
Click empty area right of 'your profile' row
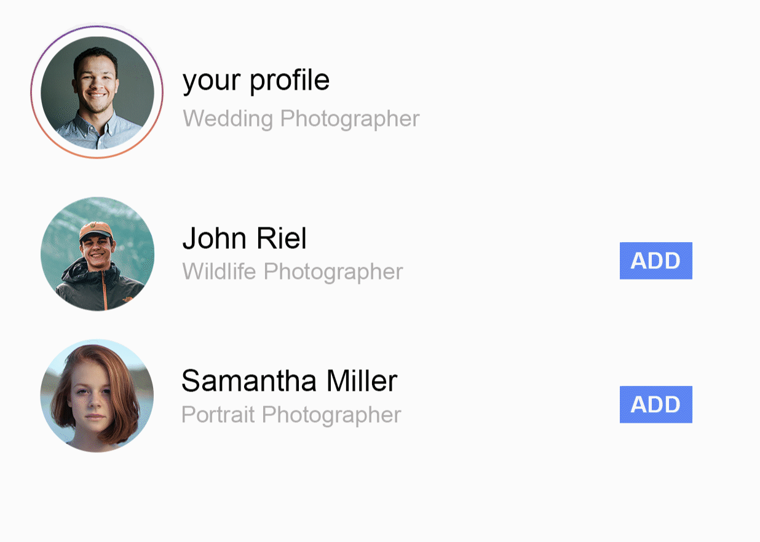[x=584, y=92]
